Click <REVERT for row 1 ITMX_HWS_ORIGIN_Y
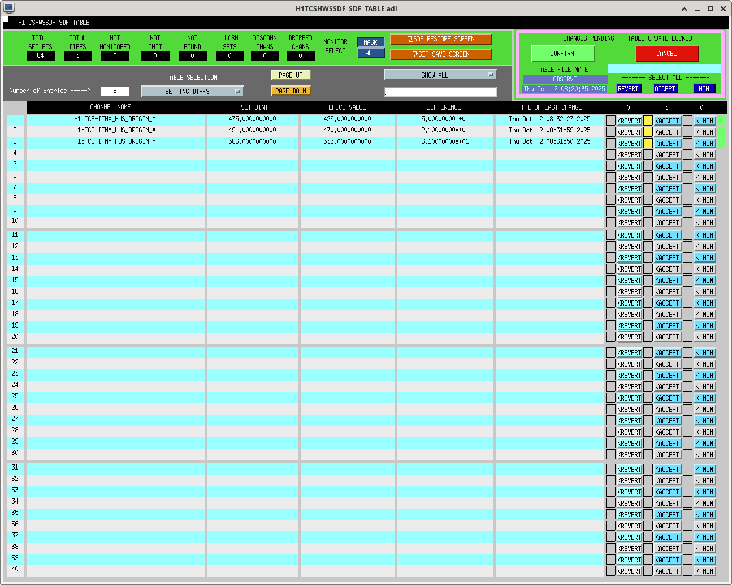Screen dimensions: 732x585 pyautogui.click(x=629, y=121)
